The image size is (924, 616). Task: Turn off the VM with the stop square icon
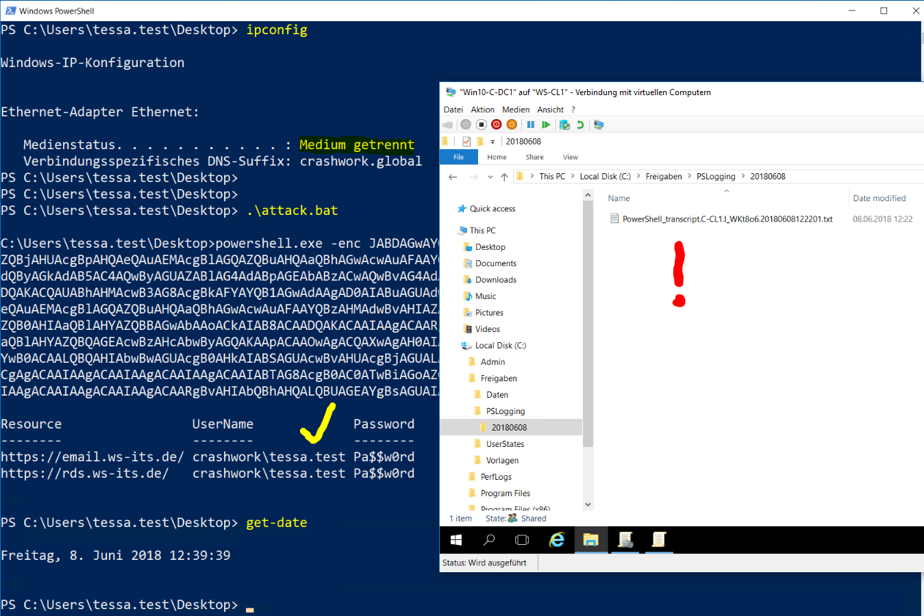(x=481, y=125)
